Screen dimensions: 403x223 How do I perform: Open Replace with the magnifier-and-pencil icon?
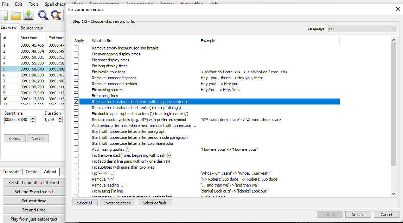(56, 15)
